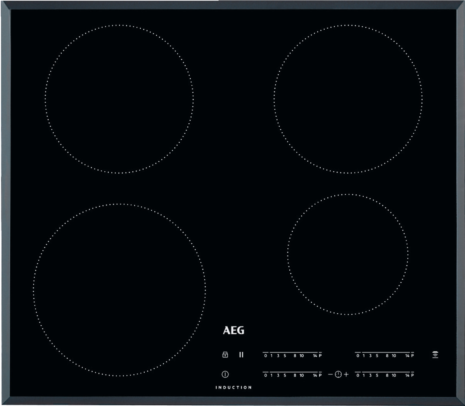Image resolution: width=465 pixels, height=406 pixels.
Task: Tap P boost on upper right slider
Action: pyautogui.click(x=412, y=356)
